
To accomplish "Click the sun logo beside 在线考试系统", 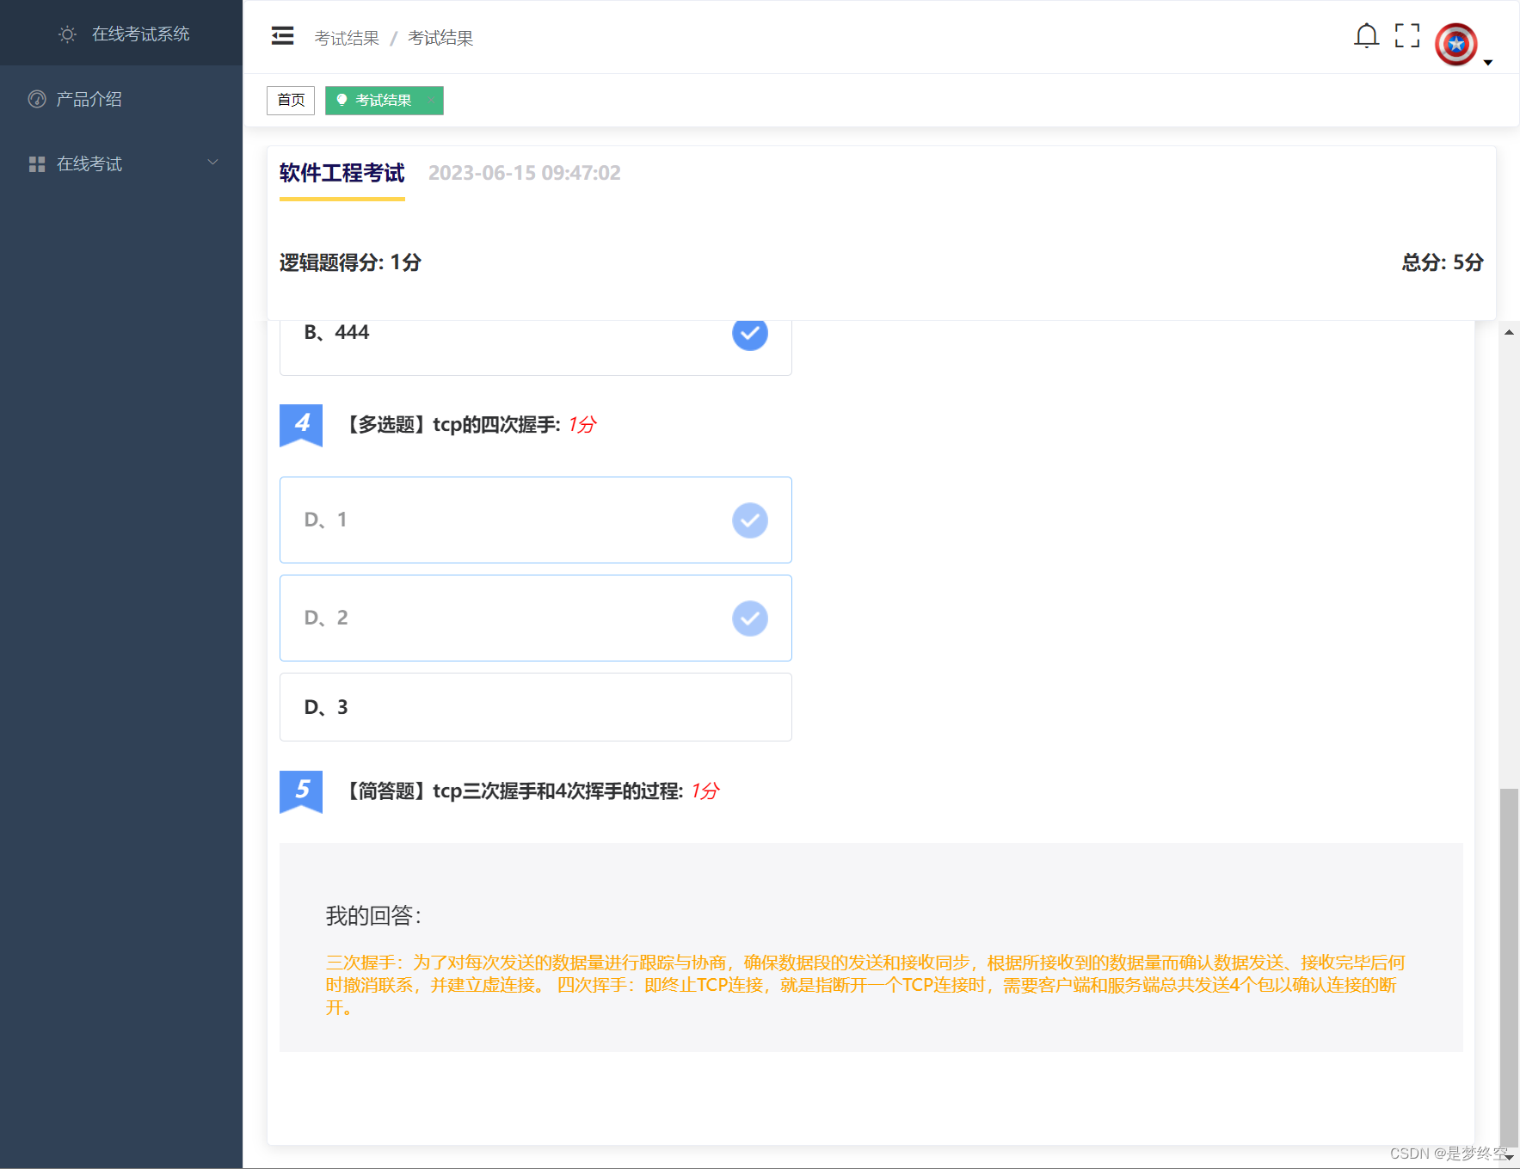I will click(x=67, y=34).
